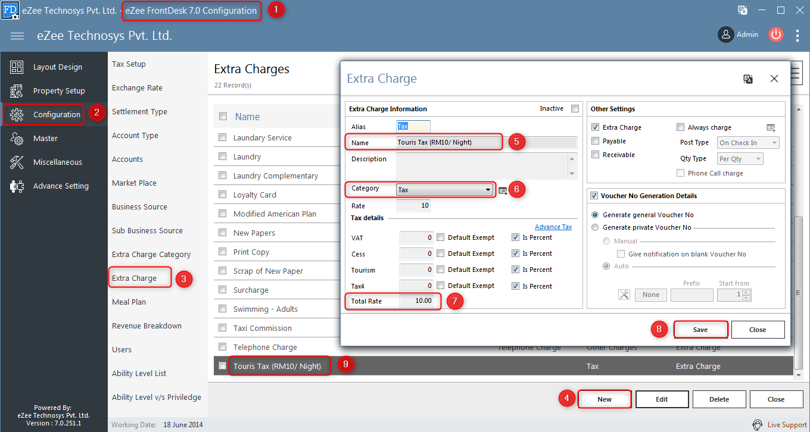Open Meal Plan menu item
The image size is (810, 432).
tap(129, 302)
